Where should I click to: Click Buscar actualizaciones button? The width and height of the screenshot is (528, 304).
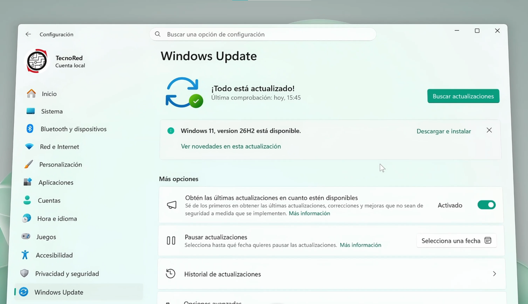point(464,96)
